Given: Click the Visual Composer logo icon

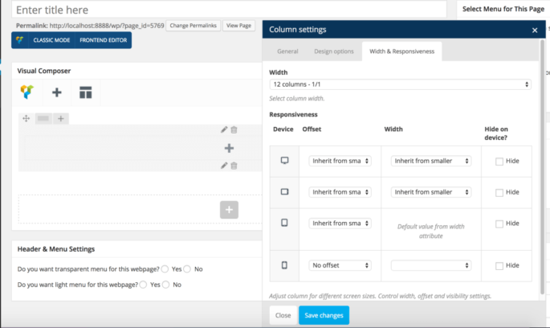Looking at the screenshot, I should [x=26, y=92].
